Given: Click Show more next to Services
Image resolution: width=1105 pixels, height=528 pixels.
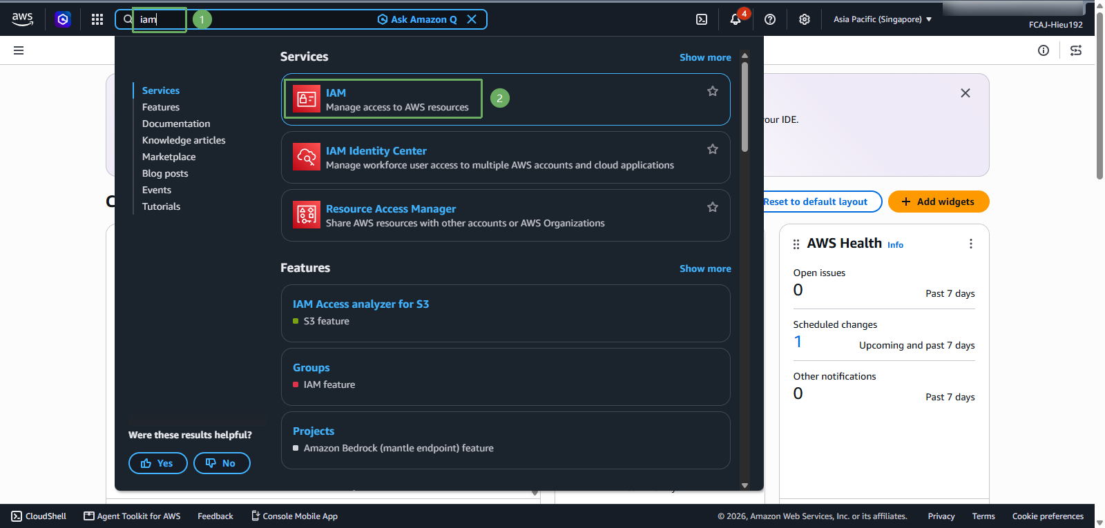Looking at the screenshot, I should pyautogui.click(x=705, y=57).
